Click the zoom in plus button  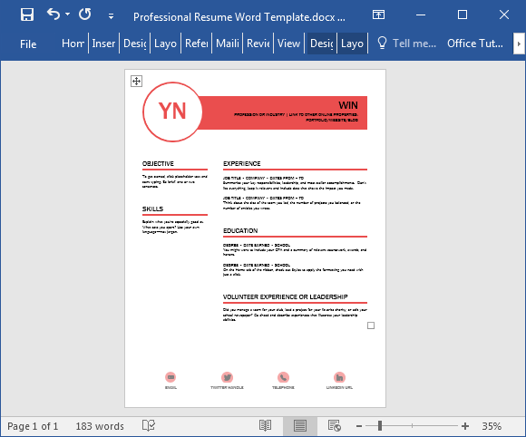tap(465, 426)
